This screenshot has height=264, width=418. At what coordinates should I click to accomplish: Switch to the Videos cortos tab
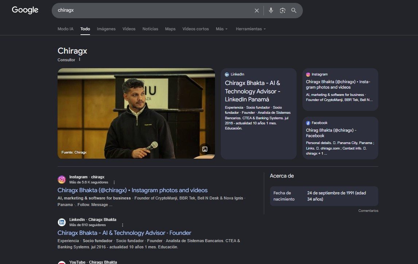pyautogui.click(x=195, y=29)
